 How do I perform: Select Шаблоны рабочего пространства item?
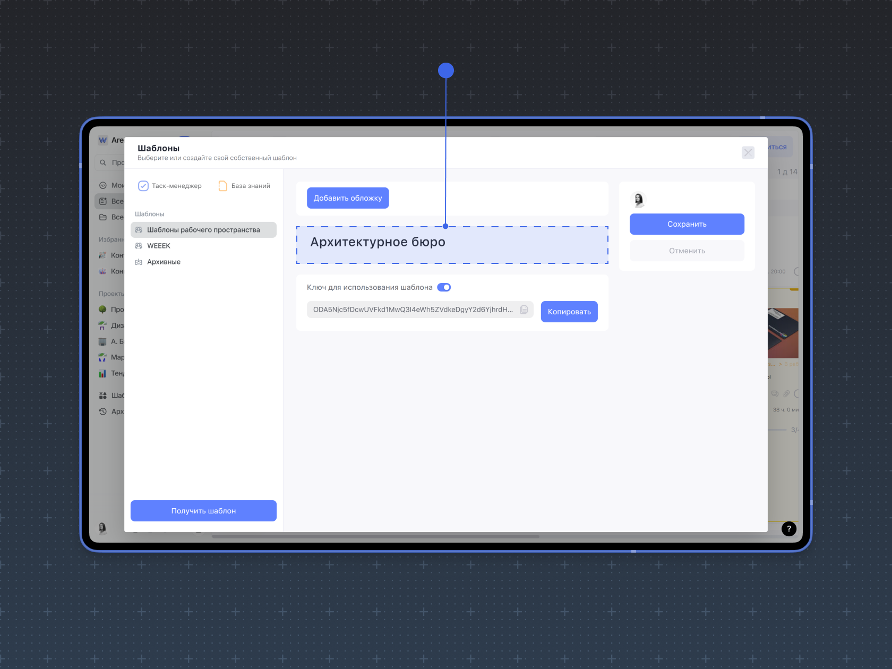(203, 230)
